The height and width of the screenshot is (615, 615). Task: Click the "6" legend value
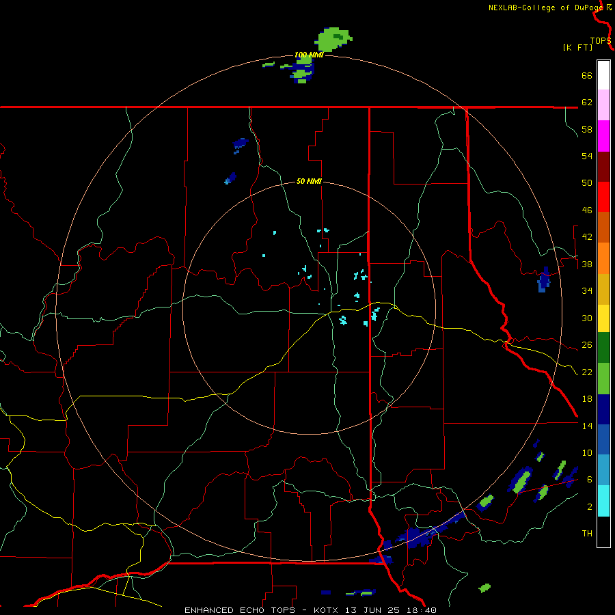pyautogui.click(x=589, y=480)
